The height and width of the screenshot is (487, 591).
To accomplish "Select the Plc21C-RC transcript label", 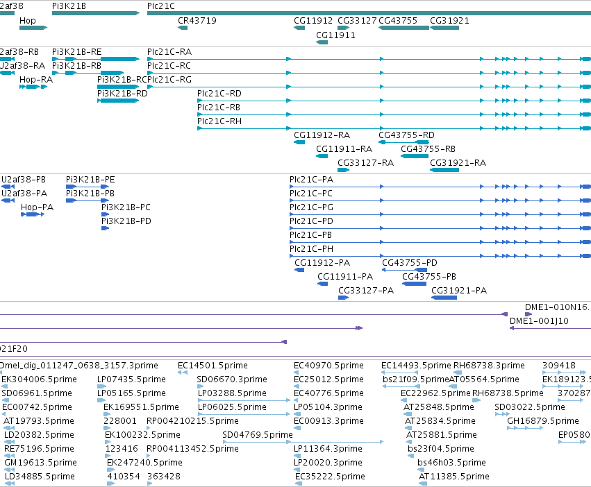I will pos(169,65).
